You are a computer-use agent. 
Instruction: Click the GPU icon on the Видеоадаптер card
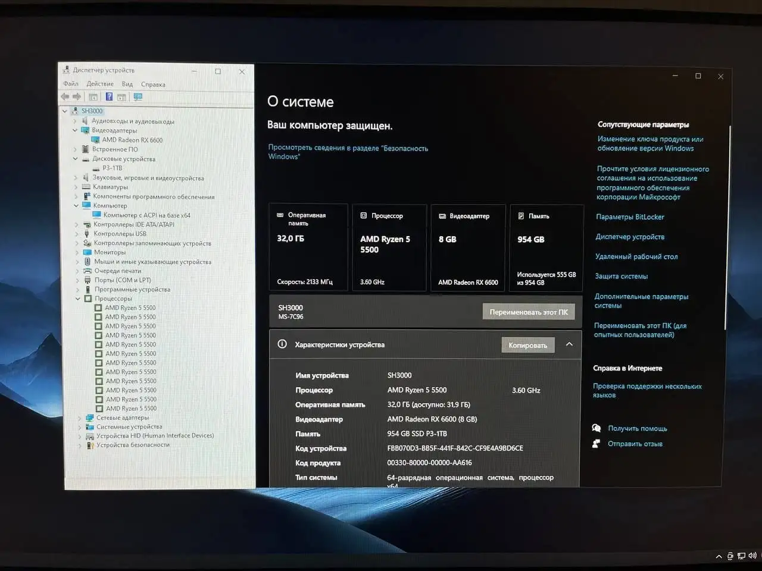442,216
